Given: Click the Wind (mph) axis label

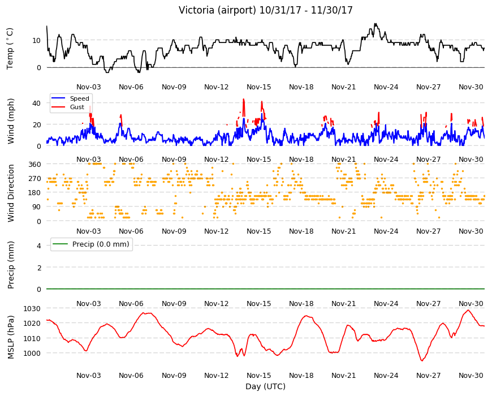Looking at the screenshot, I should 11,121.
